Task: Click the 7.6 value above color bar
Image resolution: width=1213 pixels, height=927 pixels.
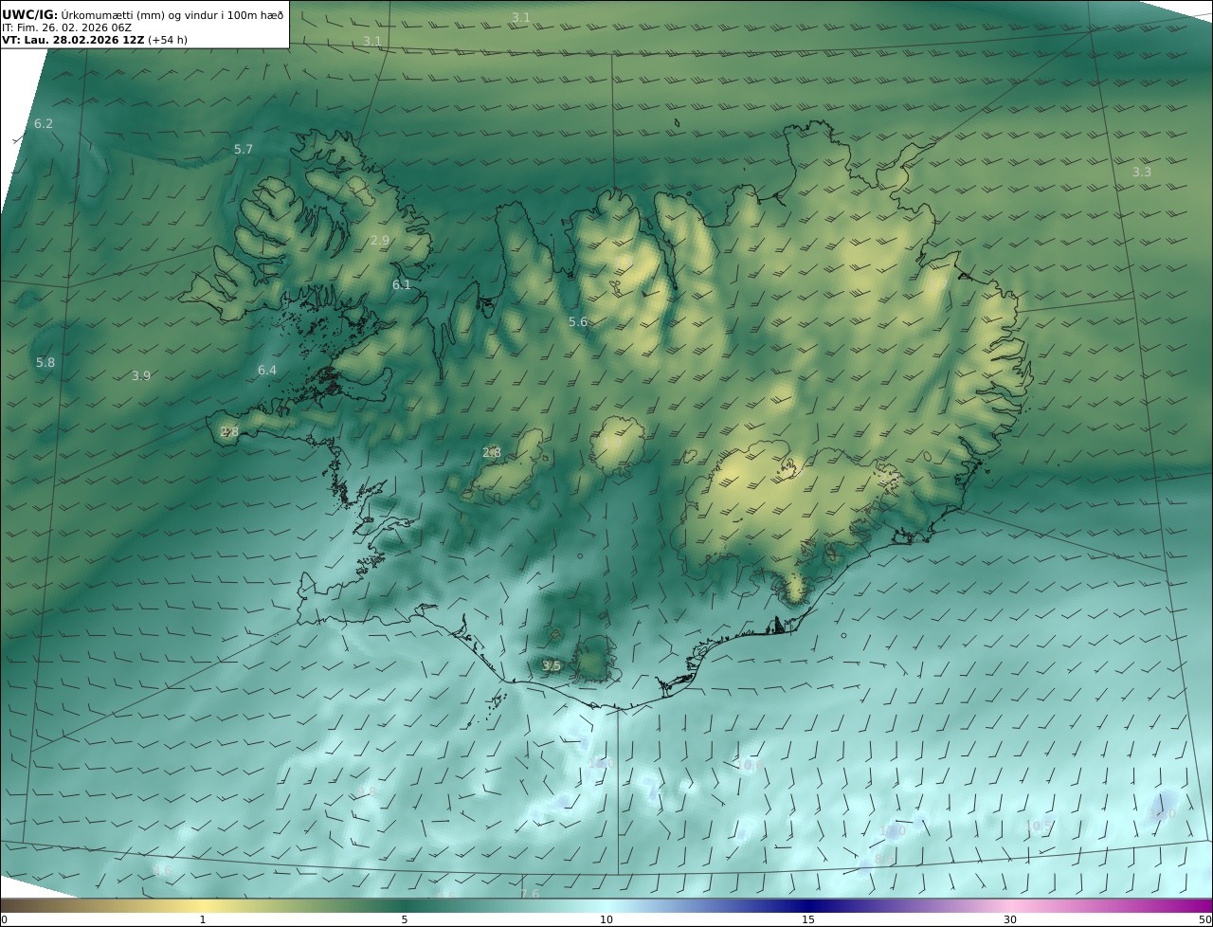Action: (530, 894)
